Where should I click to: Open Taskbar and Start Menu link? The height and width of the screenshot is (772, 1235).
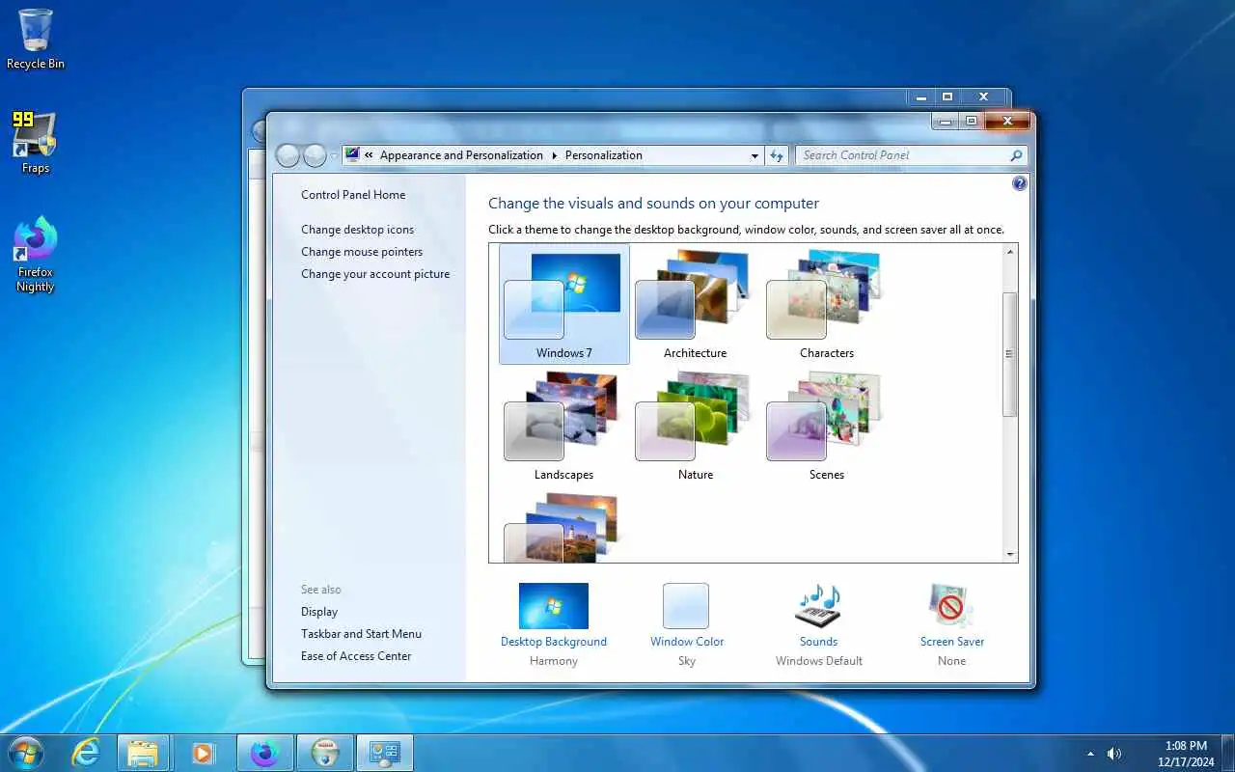[361, 634]
